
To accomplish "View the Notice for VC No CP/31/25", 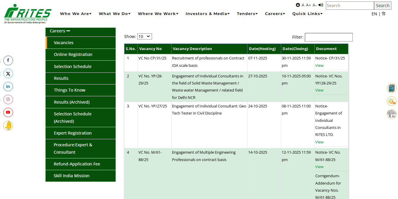I will (319, 65).
